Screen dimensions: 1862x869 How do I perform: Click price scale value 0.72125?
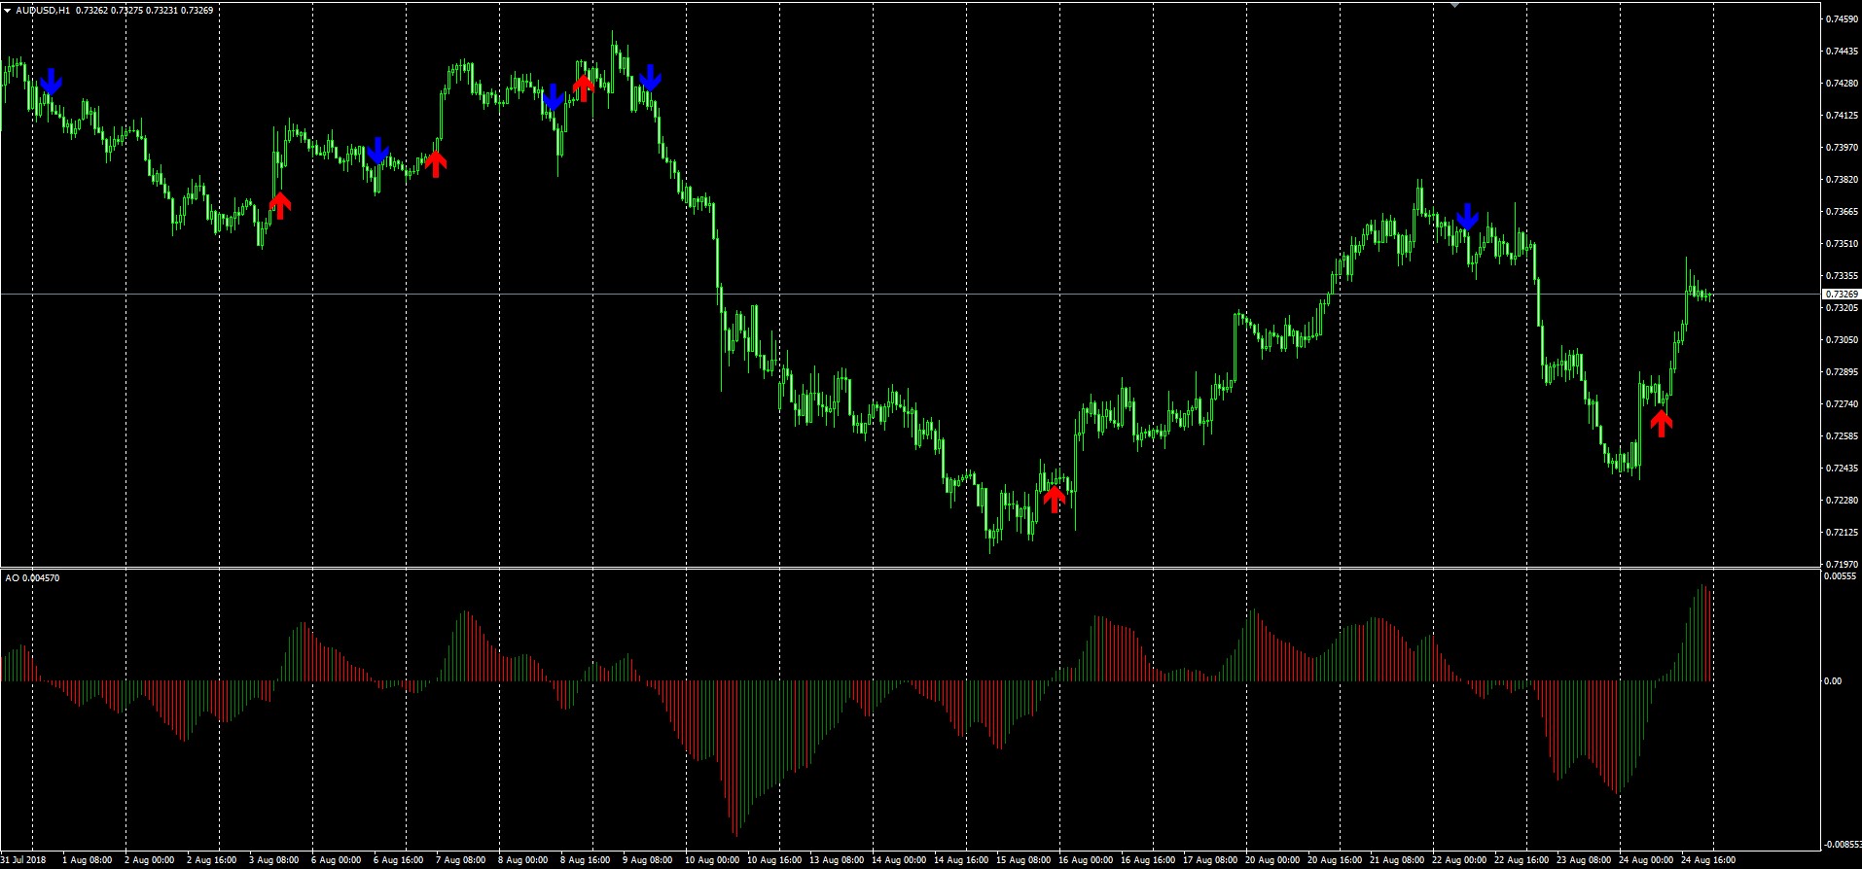(1843, 532)
